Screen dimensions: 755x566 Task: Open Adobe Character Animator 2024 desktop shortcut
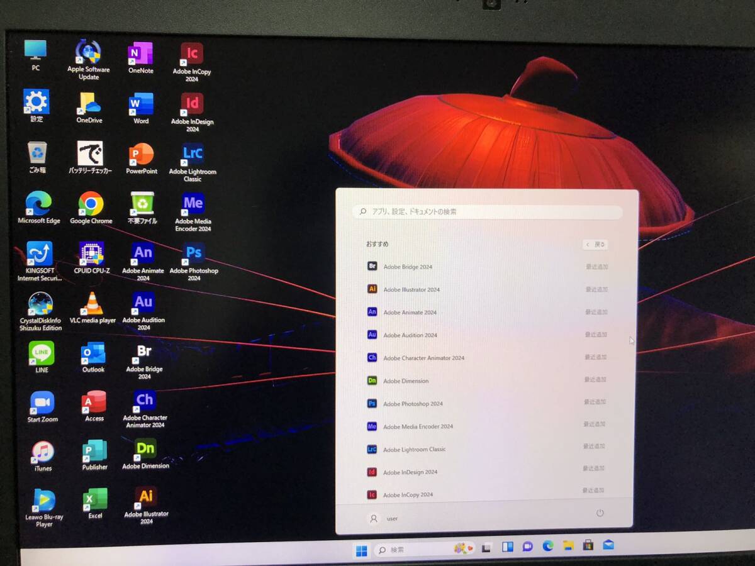(x=145, y=409)
